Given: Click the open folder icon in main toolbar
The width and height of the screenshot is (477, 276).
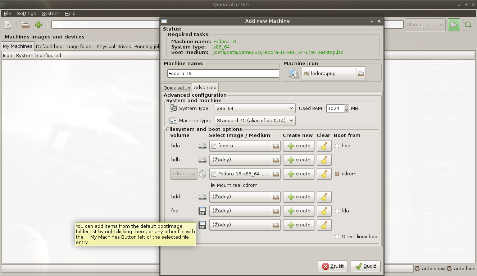Looking at the screenshot, I should coord(25,25).
